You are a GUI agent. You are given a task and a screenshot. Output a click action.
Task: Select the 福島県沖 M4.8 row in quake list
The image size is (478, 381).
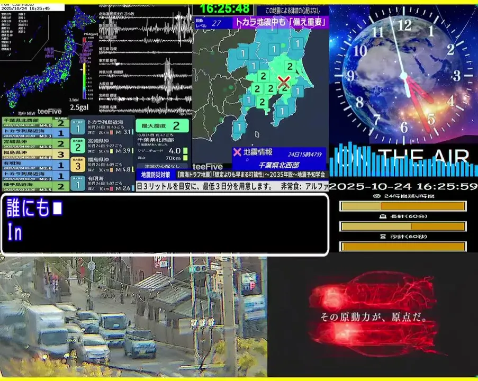(35, 154)
